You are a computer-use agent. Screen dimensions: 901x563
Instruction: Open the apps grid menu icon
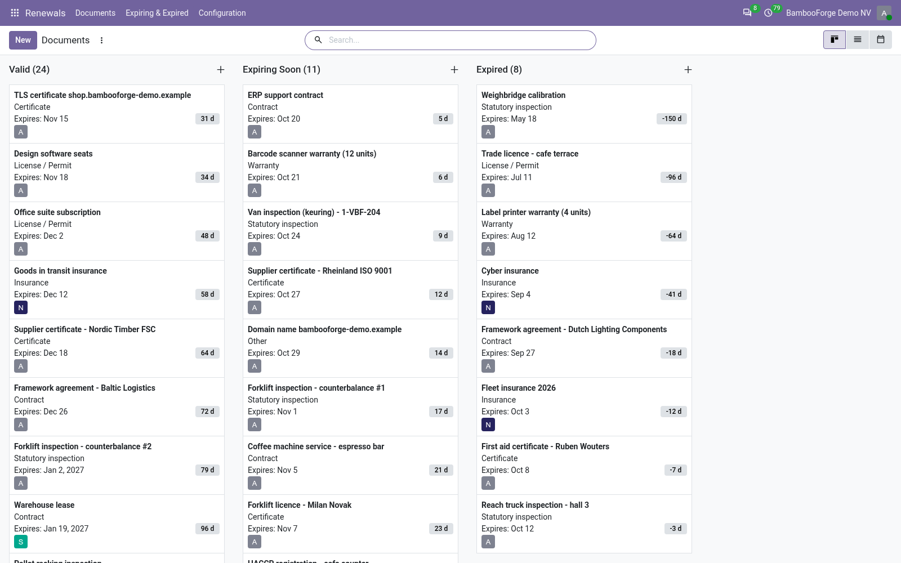pyautogui.click(x=15, y=12)
